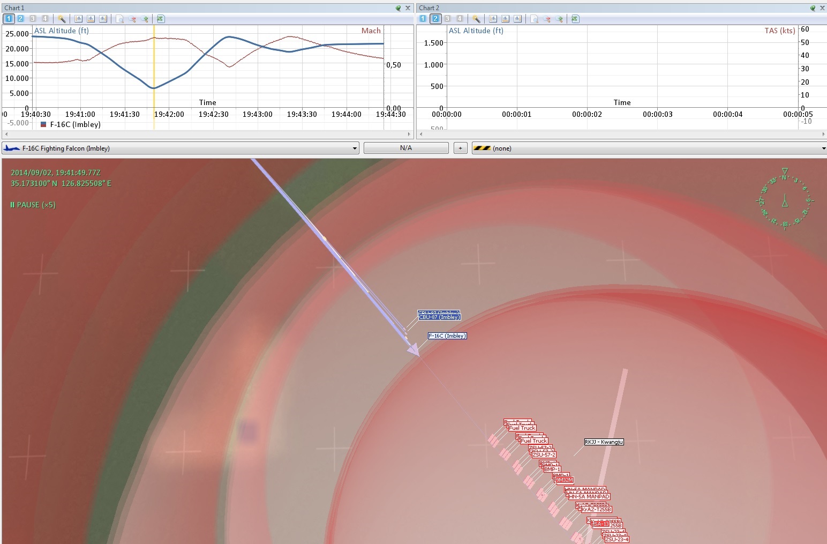This screenshot has width=827, height=544.
Task: Click ASL Altitude (ft) label in Chart 2
Action: pos(476,31)
